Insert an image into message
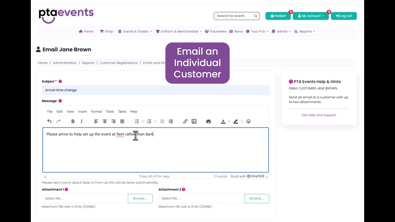This screenshot has width=395, height=222. point(194,121)
